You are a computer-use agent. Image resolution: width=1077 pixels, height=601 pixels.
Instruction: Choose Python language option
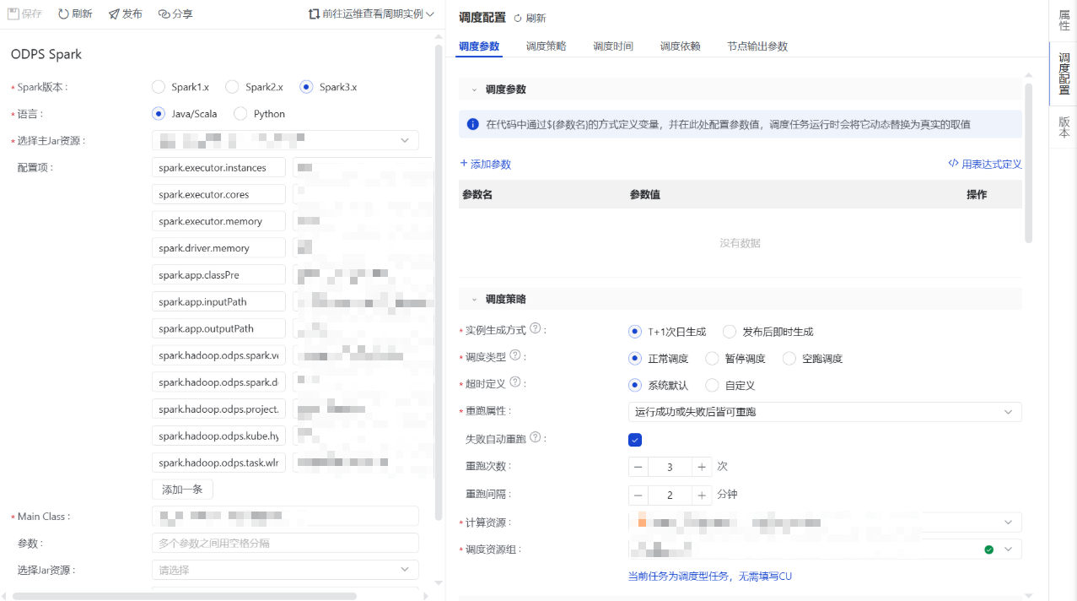pyautogui.click(x=240, y=113)
